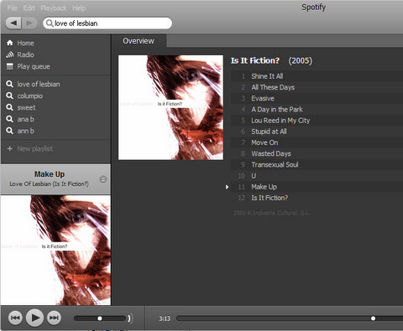The height and width of the screenshot is (331, 403).
Task: Click the Play queue list icon
Action: (10, 66)
